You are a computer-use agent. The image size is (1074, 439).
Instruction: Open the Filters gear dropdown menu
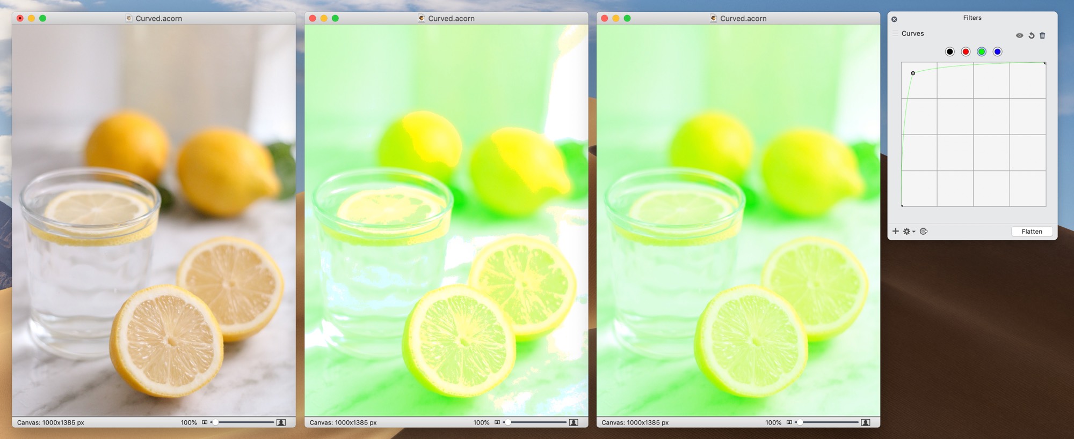coord(909,232)
